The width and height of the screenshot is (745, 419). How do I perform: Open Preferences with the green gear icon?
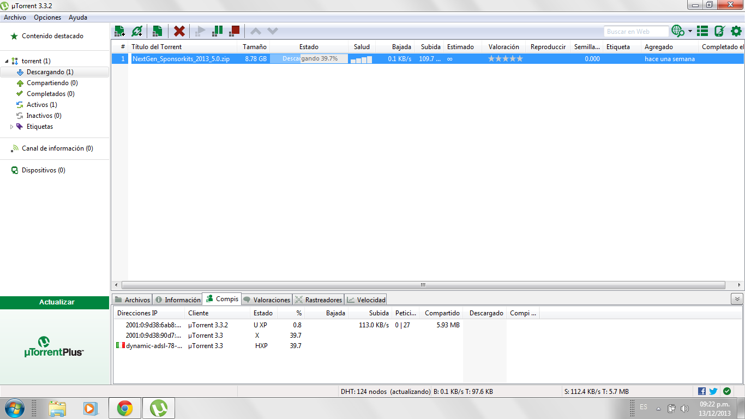click(736, 31)
